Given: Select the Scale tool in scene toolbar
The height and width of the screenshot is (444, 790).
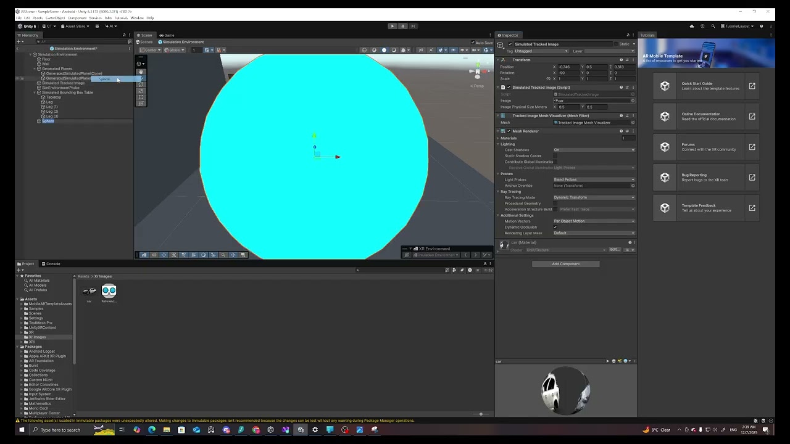Looking at the screenshot, I should click(141, 91).
